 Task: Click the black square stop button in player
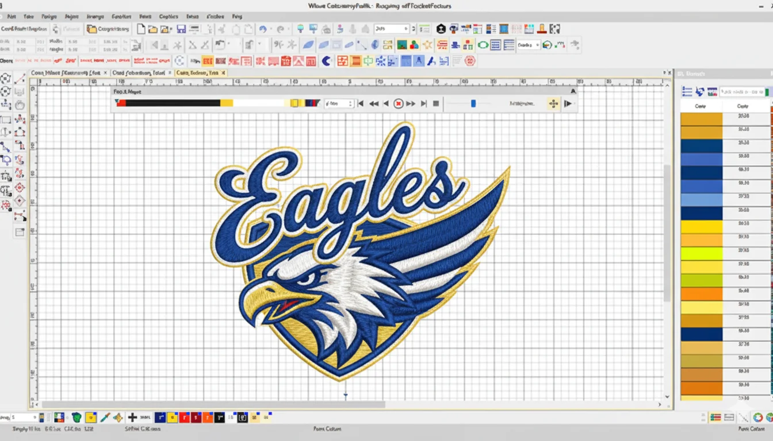(x=436, y=103)
